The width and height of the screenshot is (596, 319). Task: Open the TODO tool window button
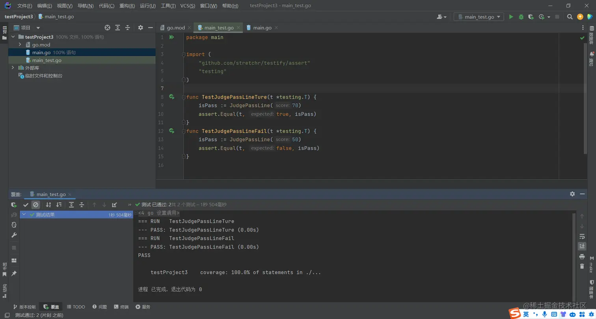76,307
